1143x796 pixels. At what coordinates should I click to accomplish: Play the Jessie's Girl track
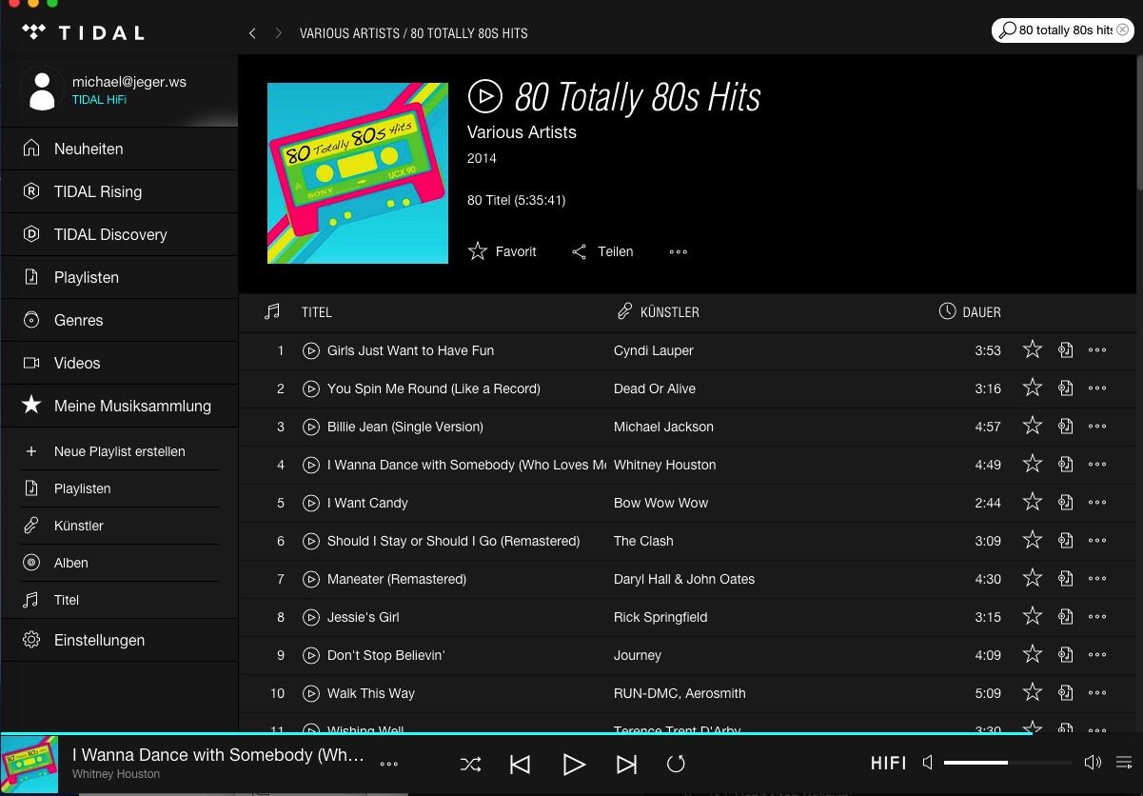pos(310,617)
